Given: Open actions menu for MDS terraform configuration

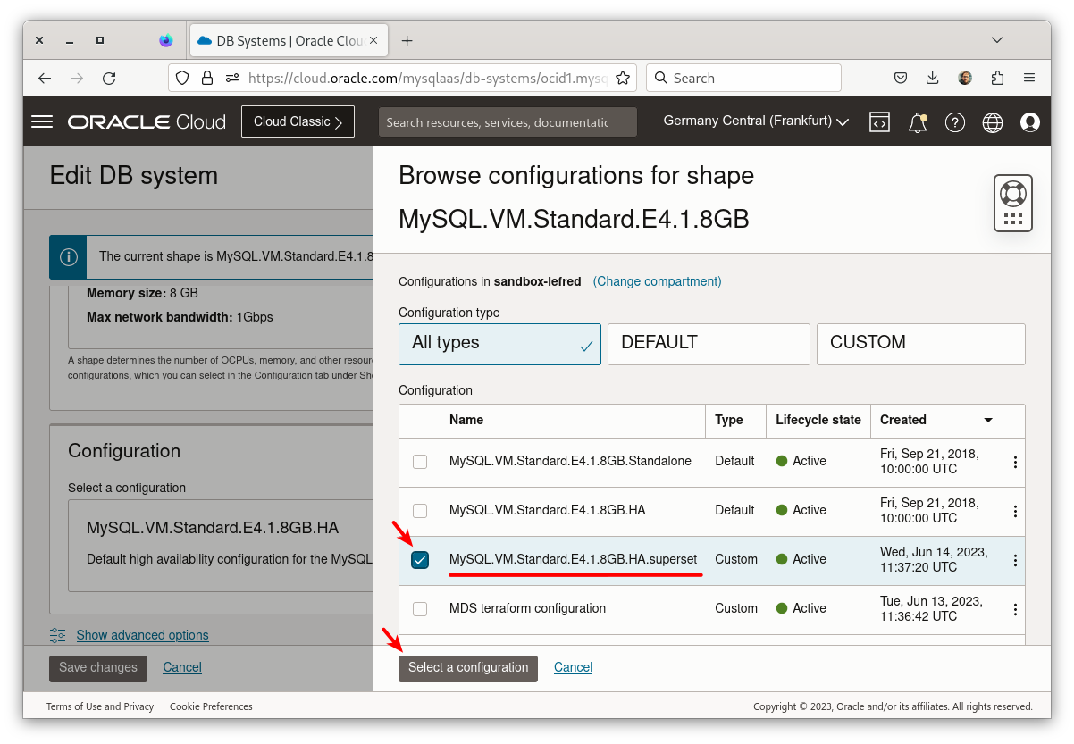Looking at the screenshot, I should tap(1014, 608).
